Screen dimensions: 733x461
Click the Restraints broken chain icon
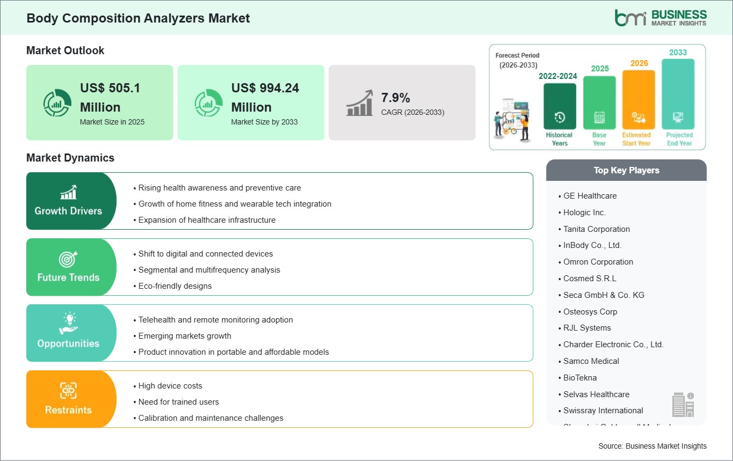[x=68, y=390]
